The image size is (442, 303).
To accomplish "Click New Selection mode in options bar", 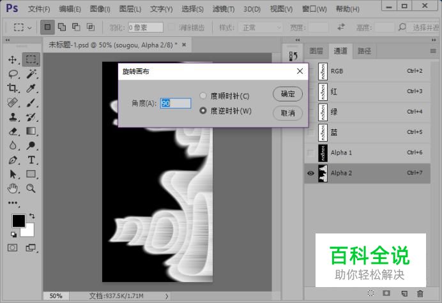I will pyautogui.click(x=47, y=27).
